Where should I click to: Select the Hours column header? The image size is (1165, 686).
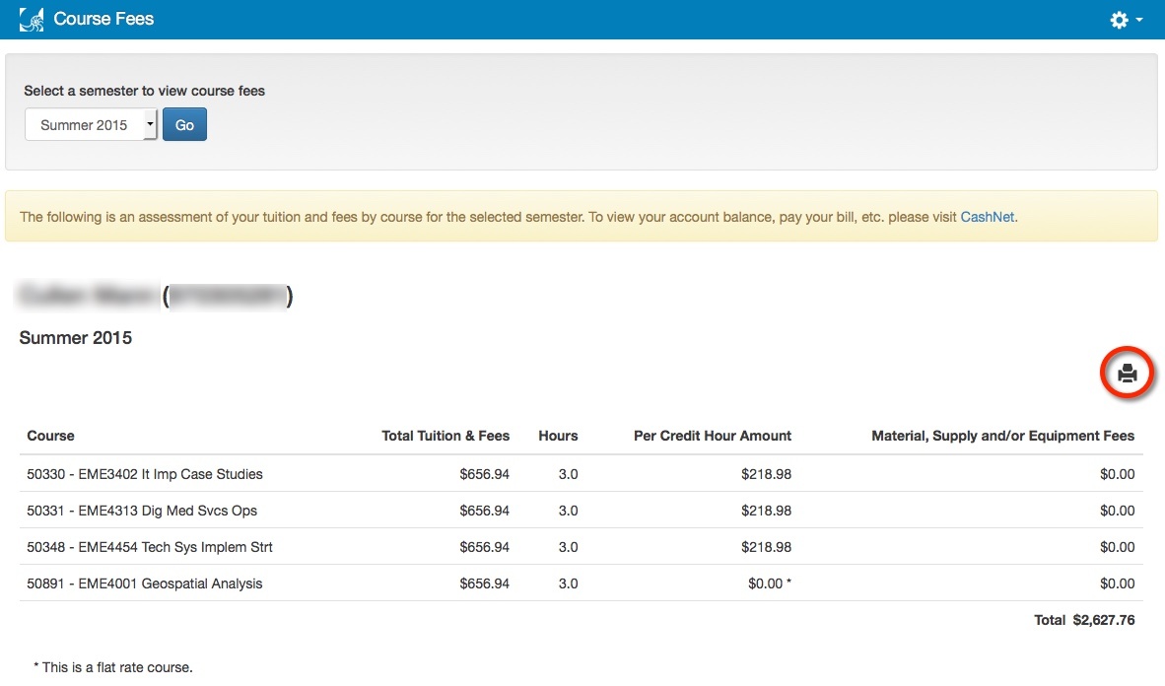pos(558,436)
